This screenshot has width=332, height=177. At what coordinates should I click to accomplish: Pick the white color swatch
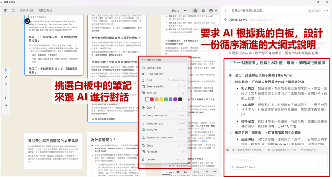(147, 99)
